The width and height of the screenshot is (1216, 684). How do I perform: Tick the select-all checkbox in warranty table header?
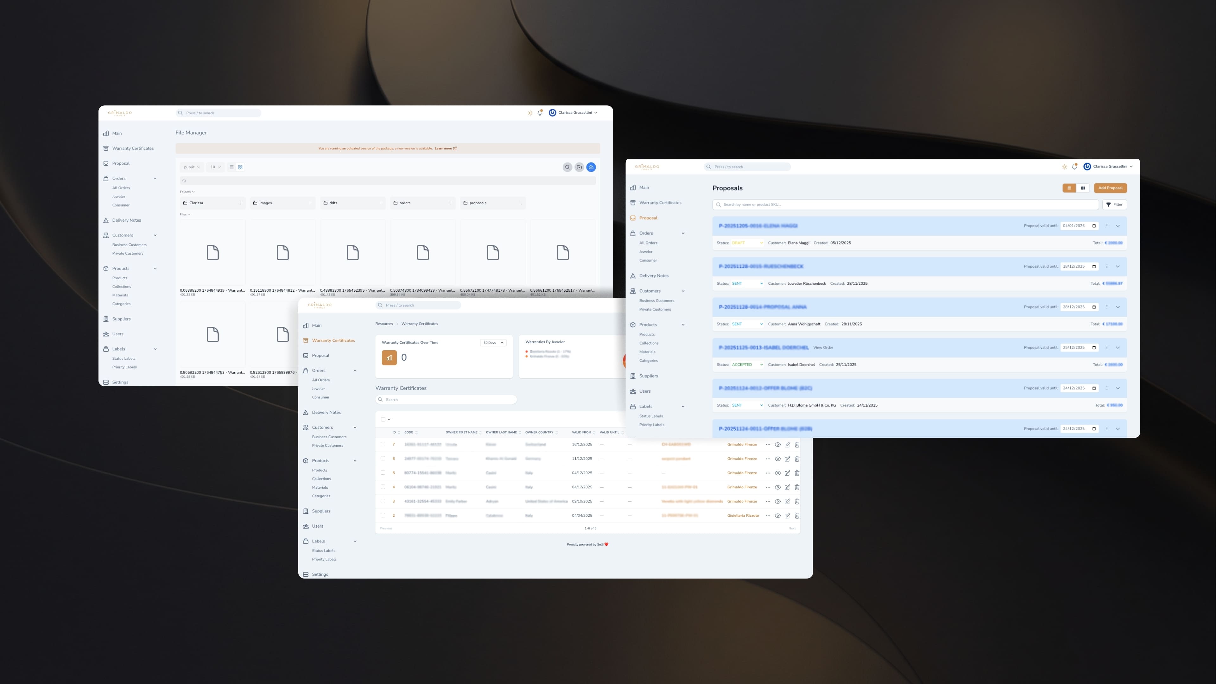pyautogui.click(x=383, y=419)
